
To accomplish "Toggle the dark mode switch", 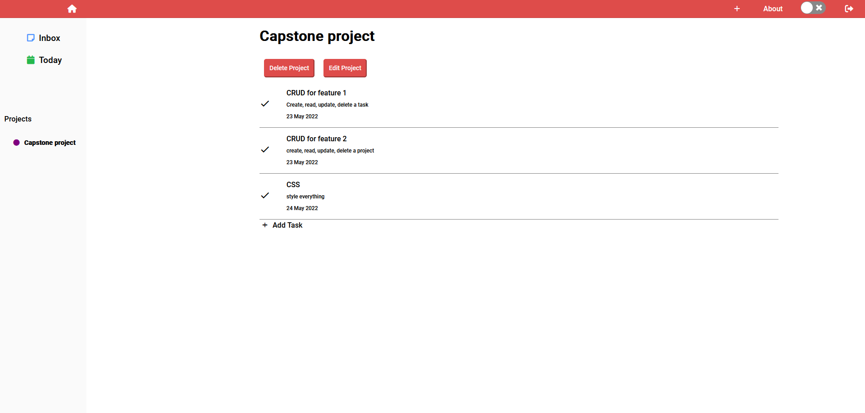I will pyautogui.click(x=813, y=8).
